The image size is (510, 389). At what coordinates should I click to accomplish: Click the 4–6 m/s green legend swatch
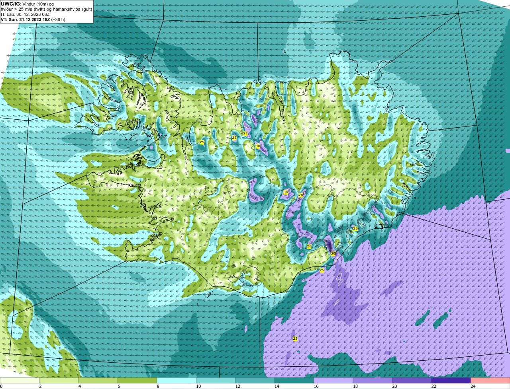click(x=98, y=380)
